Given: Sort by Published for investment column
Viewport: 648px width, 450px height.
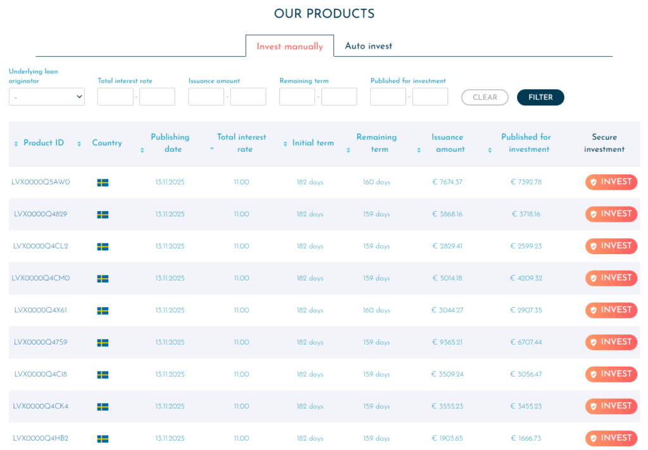Looking at the screenshot, I should click(490, 150).
